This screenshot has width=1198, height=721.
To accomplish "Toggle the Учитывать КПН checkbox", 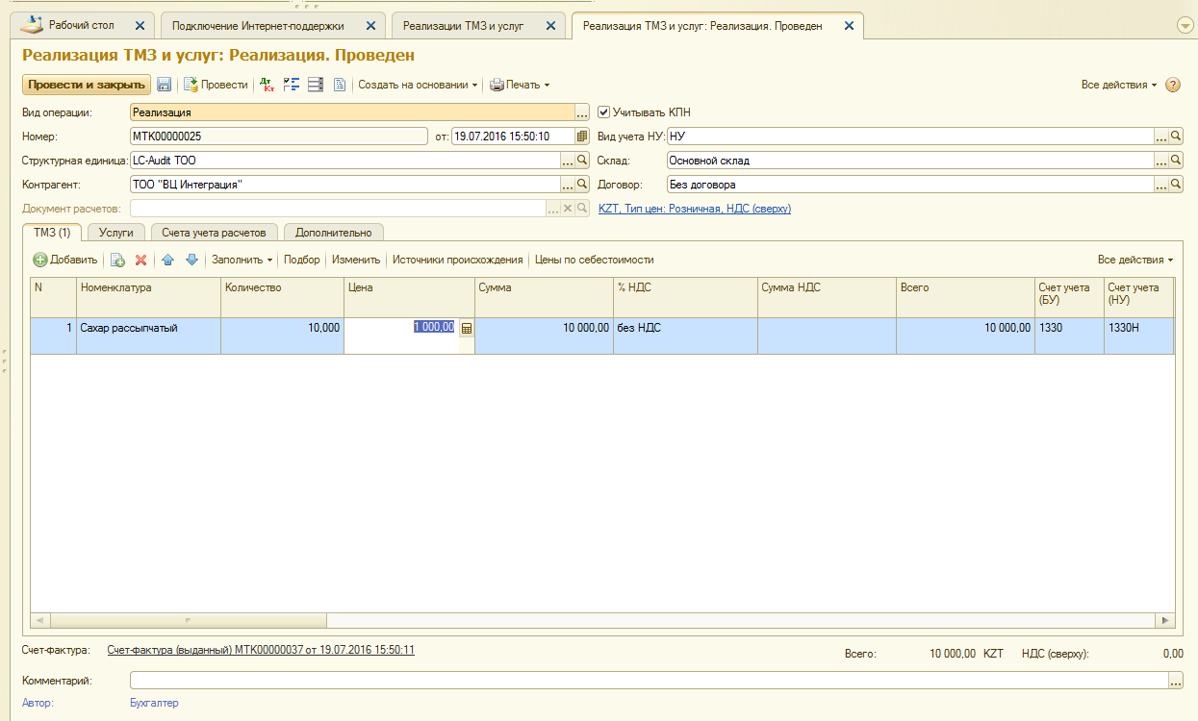I will (604, 112).
